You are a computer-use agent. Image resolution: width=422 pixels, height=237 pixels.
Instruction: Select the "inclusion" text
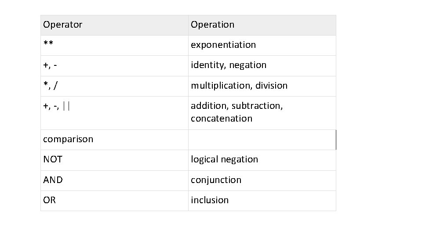coord(210,200)
